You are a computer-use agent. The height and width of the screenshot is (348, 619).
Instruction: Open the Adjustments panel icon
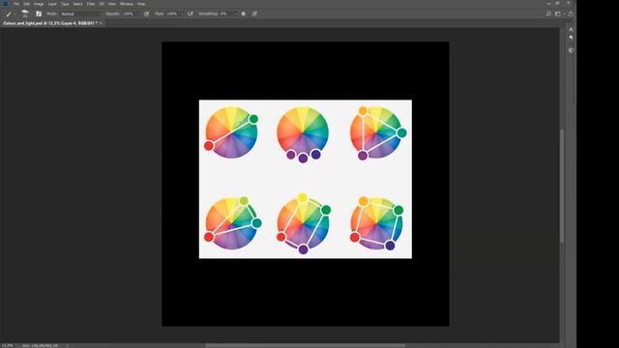571,50
